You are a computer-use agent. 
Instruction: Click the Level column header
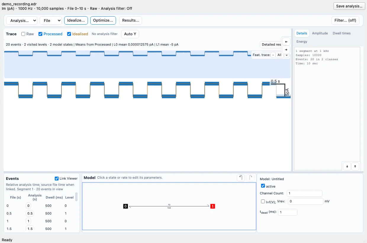tap(69, 197)
